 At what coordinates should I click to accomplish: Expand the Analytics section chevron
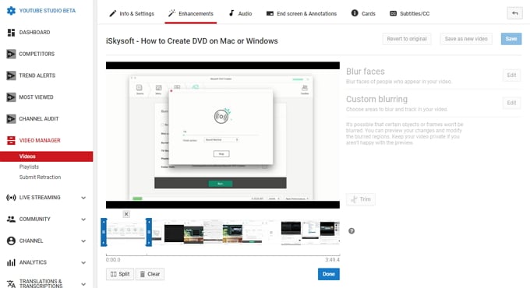(x=83, y=262)
